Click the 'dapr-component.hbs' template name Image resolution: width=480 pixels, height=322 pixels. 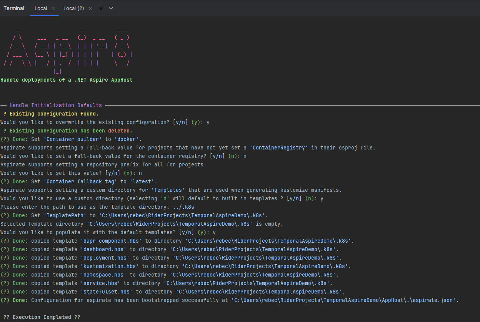[111, 241]
